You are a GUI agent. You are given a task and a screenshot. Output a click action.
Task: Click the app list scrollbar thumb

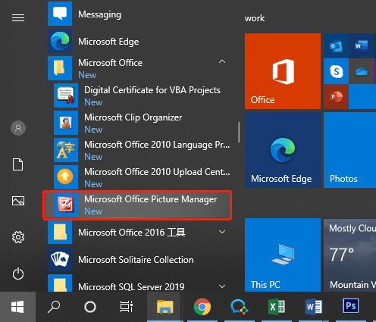[x=239, y=132]
